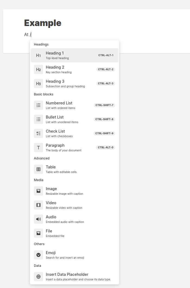Click the Emoji smiley icon
Image resolution: width=190 pixels, height=288 pixels.
pos(38,255)
